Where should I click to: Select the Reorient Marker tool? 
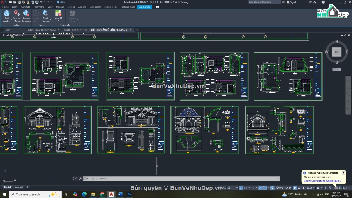point(17,13)
